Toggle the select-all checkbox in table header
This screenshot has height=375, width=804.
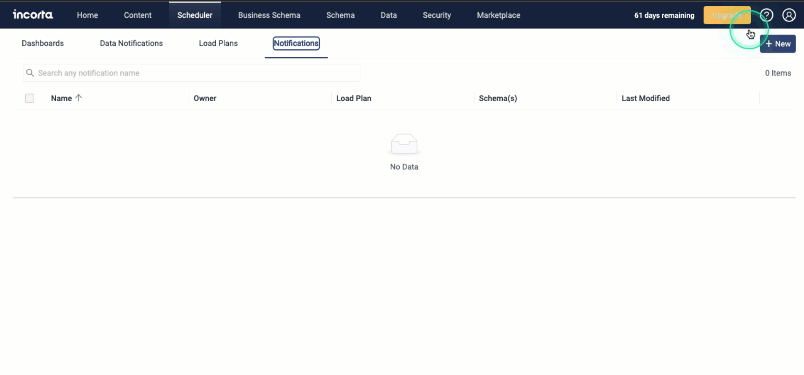pyautogui.click(x=30, y=98)
